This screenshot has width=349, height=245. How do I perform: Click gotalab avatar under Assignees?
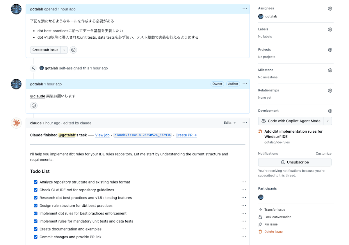(x=261, y=17)
